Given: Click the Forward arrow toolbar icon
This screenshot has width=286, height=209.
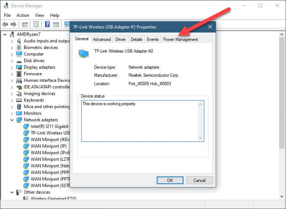Looking at the screenshot, I should (14, 24).
